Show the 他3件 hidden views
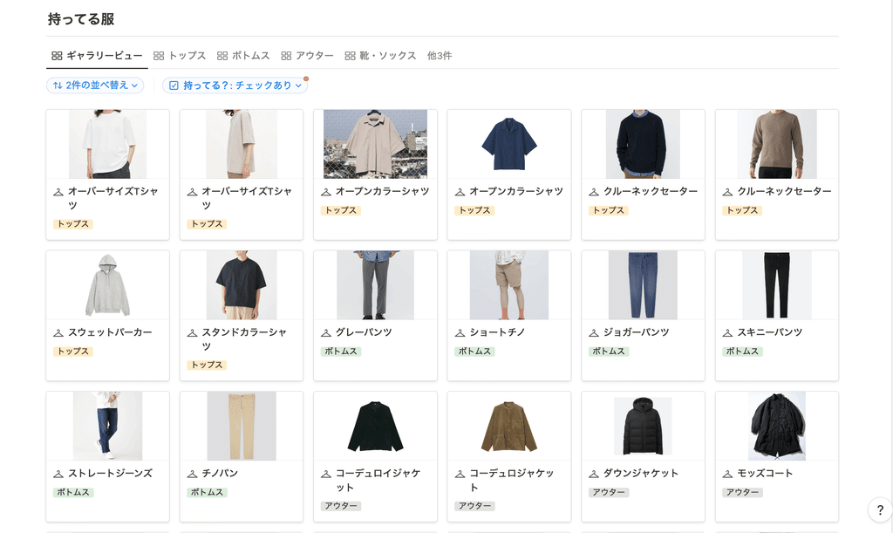Image resolution: width=893 pixels, height=533 pixels. pyautogui.click(x=440, y=56)
